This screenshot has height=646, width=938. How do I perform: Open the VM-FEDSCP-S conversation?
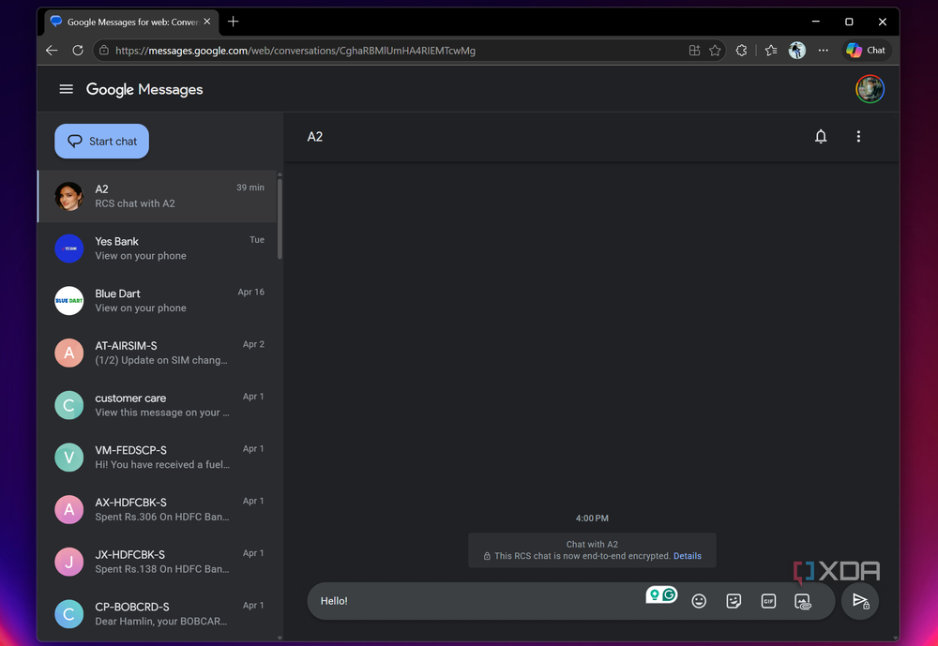(x=158, y=457)
